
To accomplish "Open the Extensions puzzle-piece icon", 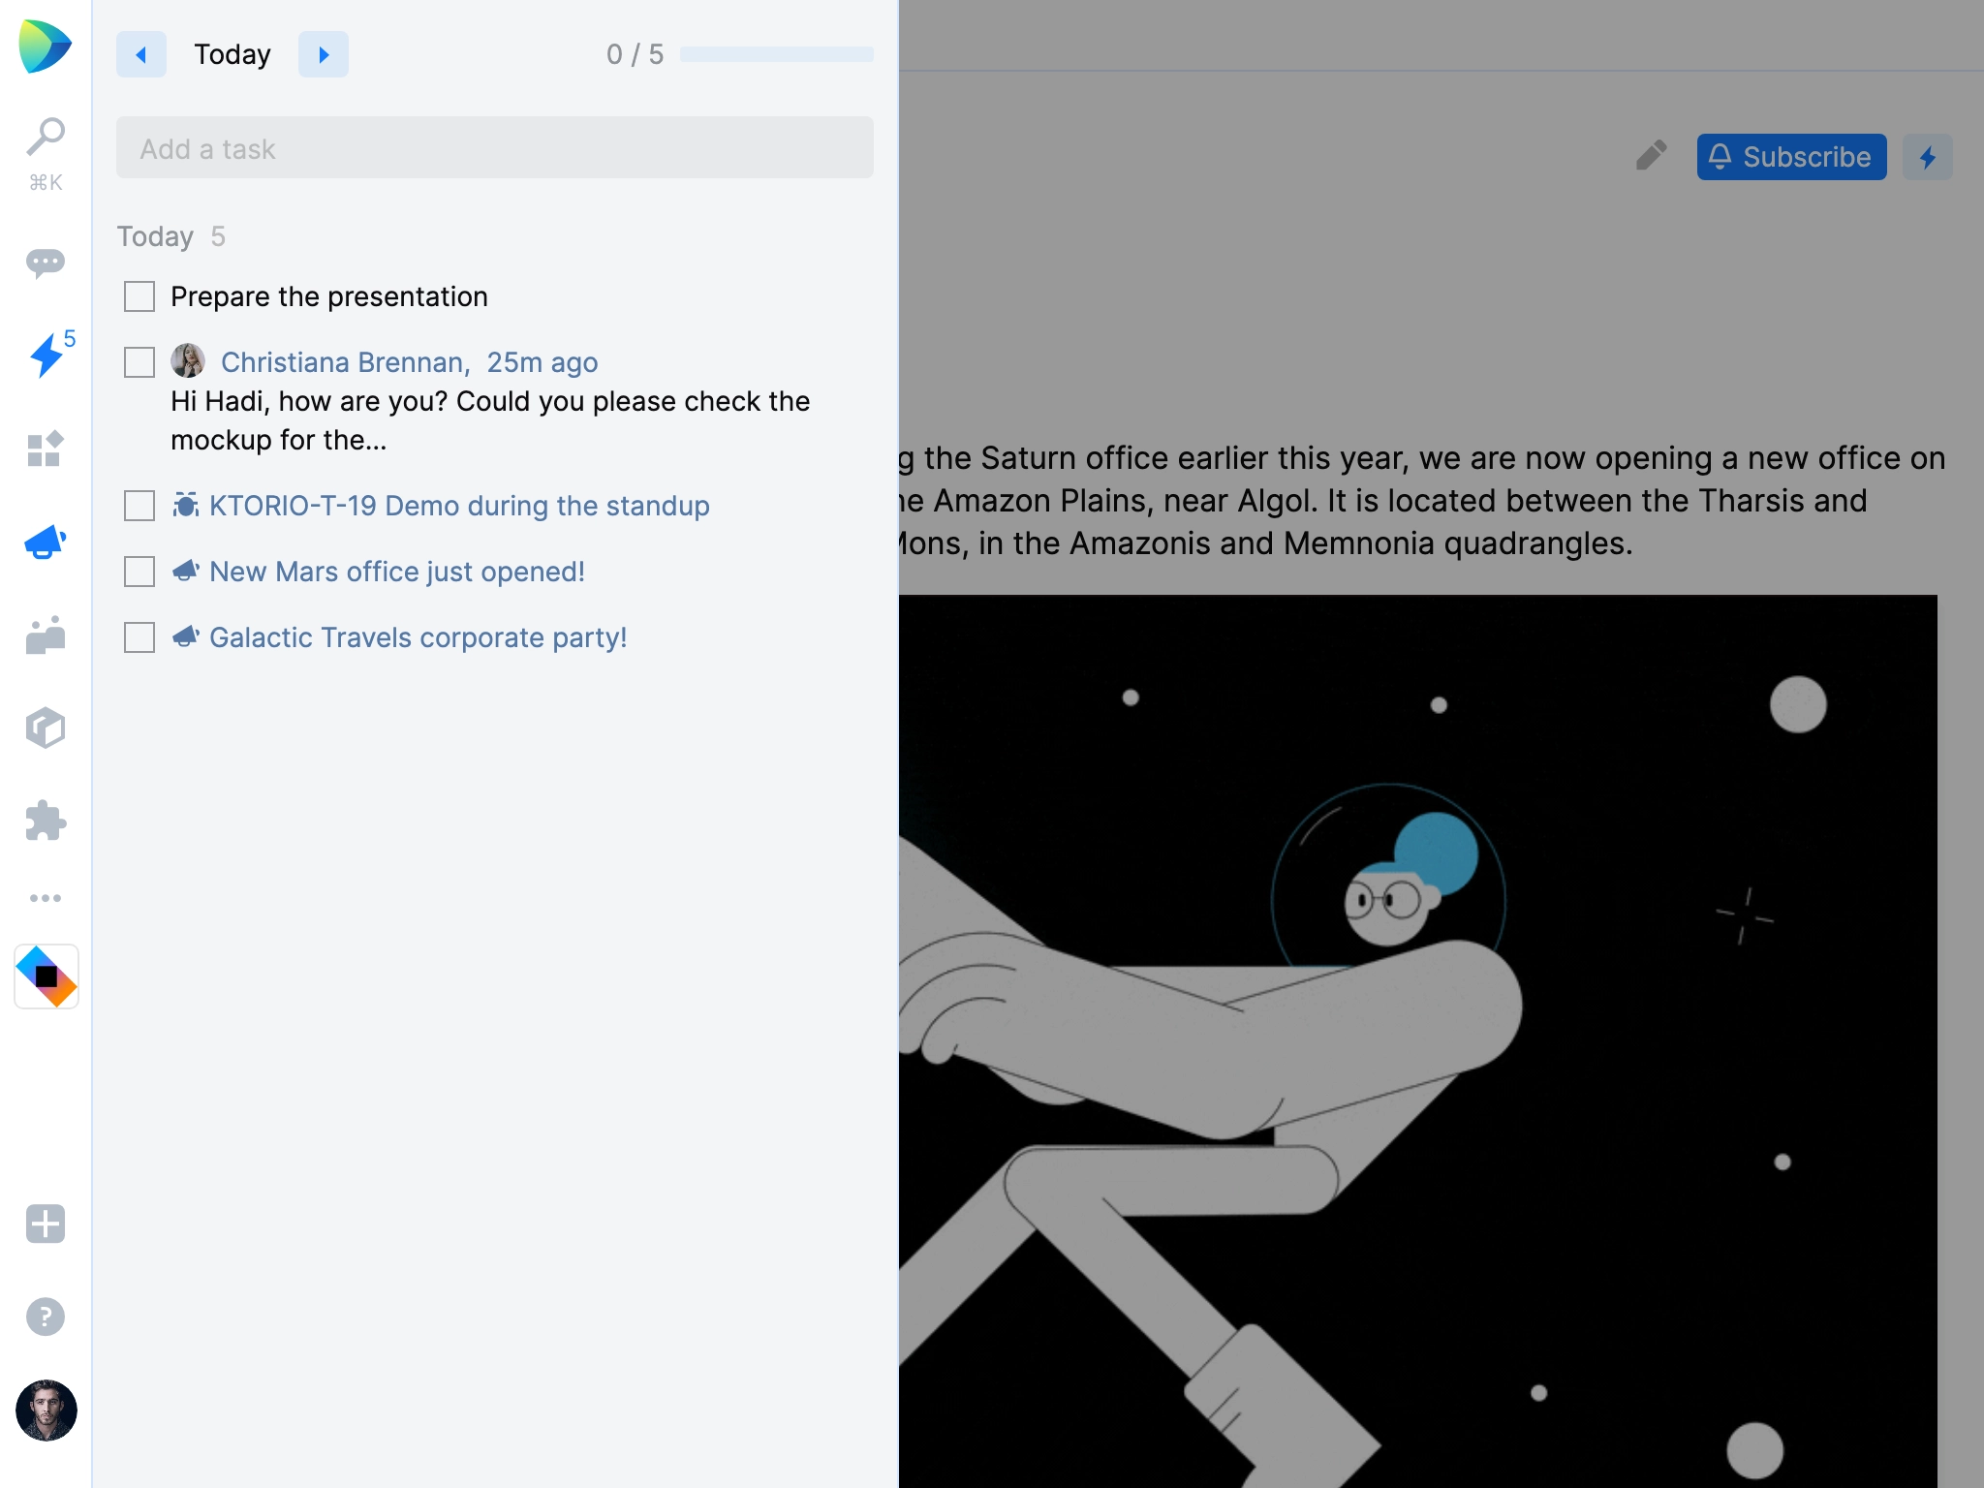I will click(46, 821).
